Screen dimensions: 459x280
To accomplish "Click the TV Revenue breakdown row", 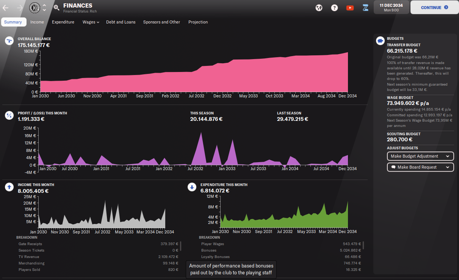I will pos(98,257).
